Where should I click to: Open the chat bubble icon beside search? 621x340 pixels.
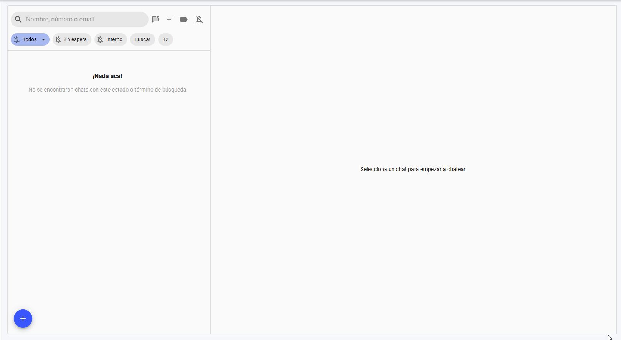[x=155, y=20]
